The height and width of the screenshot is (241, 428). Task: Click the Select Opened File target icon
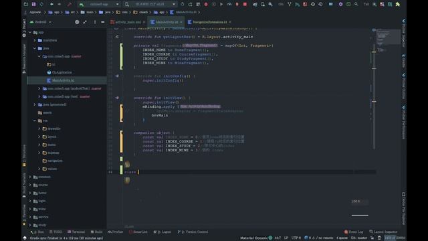[77, 22]
